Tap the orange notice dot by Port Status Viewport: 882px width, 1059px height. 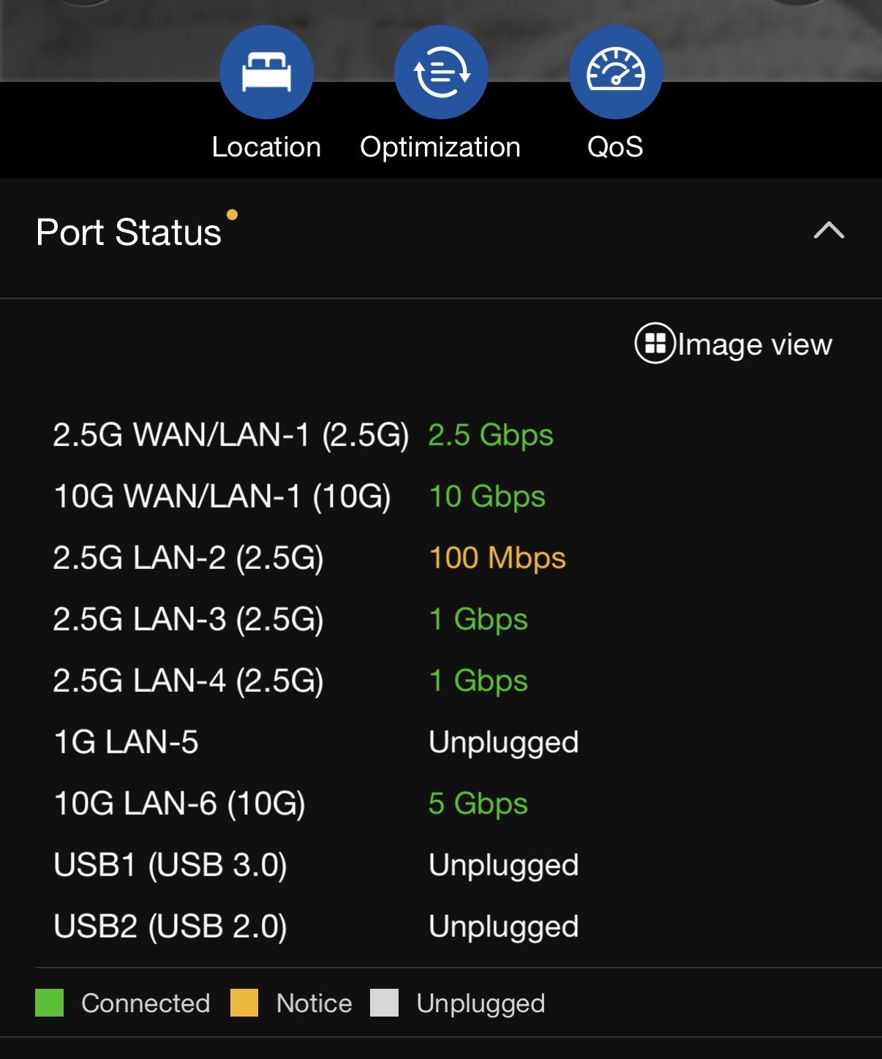click(232, 214)
